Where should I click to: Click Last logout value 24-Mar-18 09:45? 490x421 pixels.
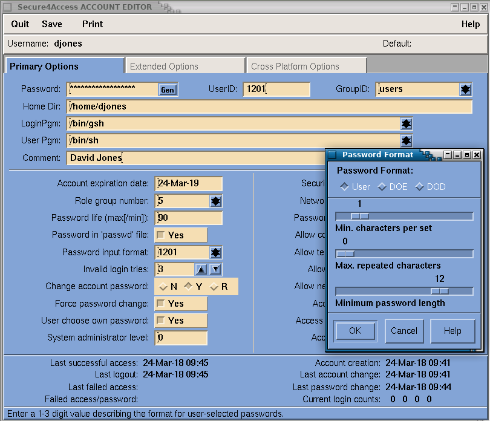point(175,374)
